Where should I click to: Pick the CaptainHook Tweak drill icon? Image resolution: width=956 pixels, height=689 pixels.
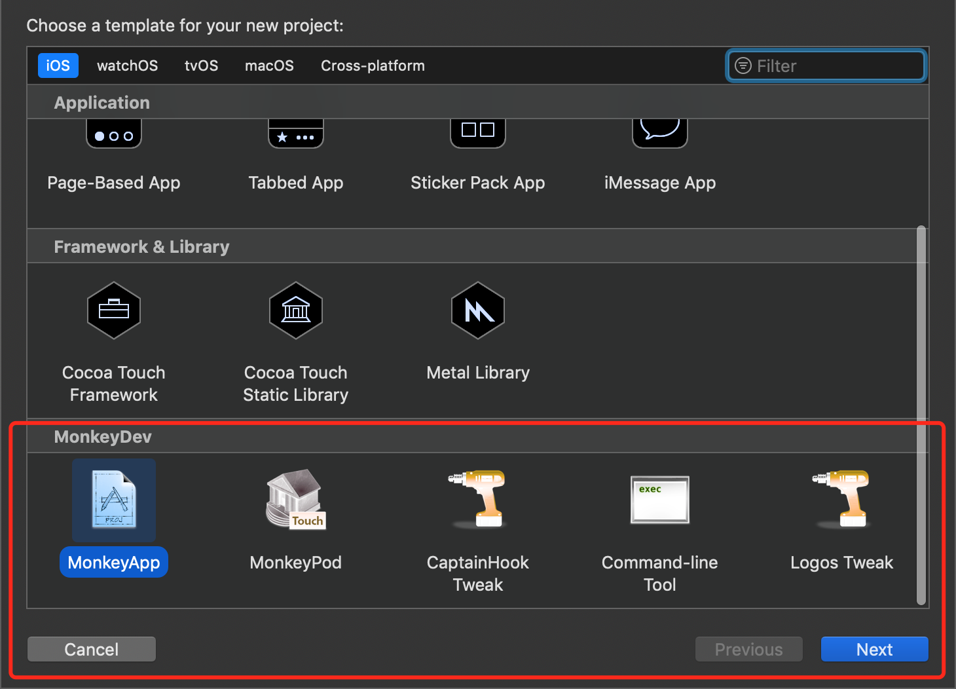[478, 499]
